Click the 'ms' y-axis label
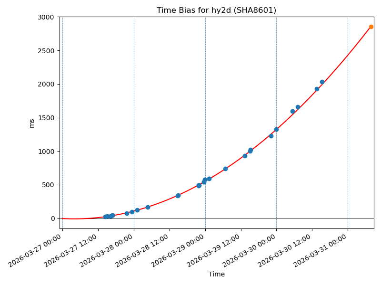The image size is (381, 285). coord(32,123)
